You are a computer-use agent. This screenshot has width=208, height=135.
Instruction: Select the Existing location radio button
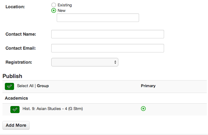54,5
